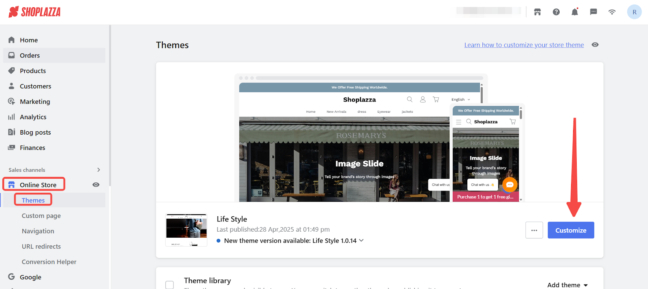Image resolution: width=648 pixels, height=289 pixels.
Task: Open the Products section
Action: coord(54,71)
